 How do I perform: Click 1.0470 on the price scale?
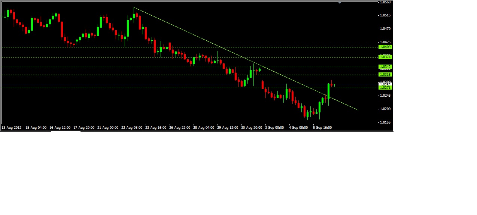pos(385,29)
